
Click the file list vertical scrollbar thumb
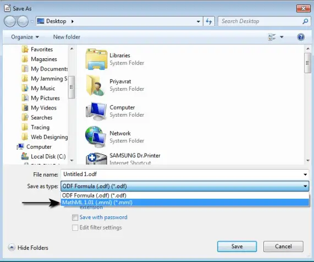307,63
